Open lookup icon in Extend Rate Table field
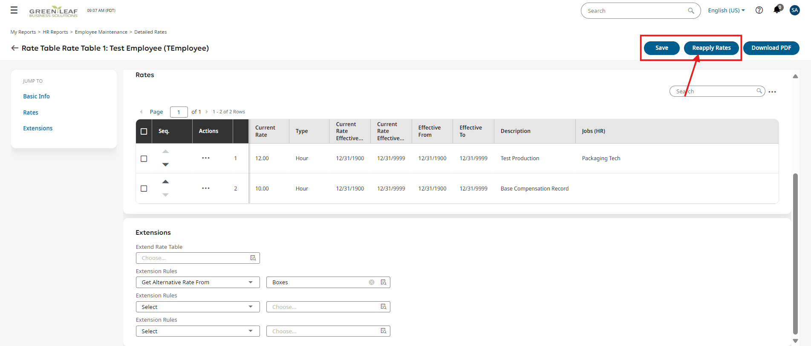 click(x=253, y=258)
